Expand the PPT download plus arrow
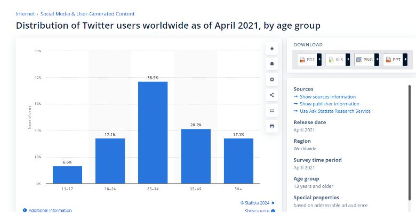416x213 pixels. [405, 60]
